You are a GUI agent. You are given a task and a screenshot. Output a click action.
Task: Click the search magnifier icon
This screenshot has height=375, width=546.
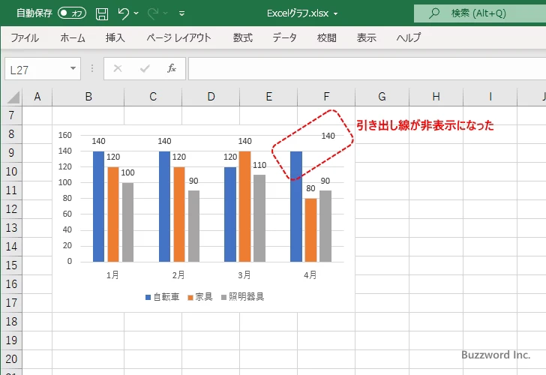(x=433, y=13)
